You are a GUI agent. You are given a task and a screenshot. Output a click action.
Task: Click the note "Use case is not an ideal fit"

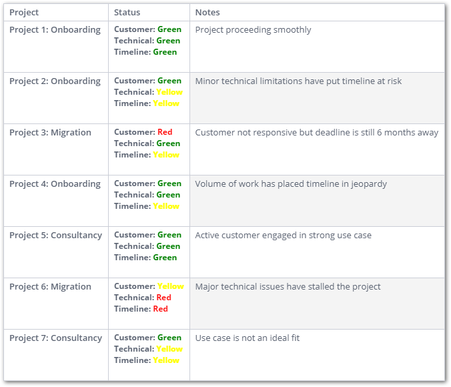click(x=247, y=338)
